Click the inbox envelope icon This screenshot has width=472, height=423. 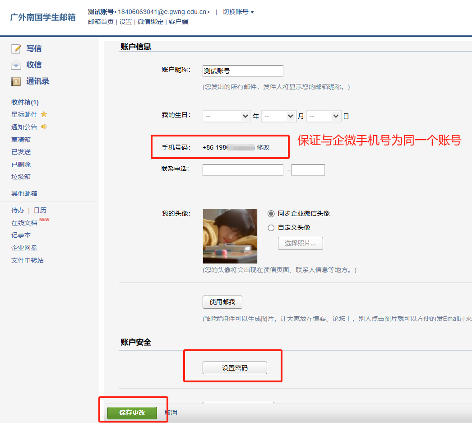point(16,65)
